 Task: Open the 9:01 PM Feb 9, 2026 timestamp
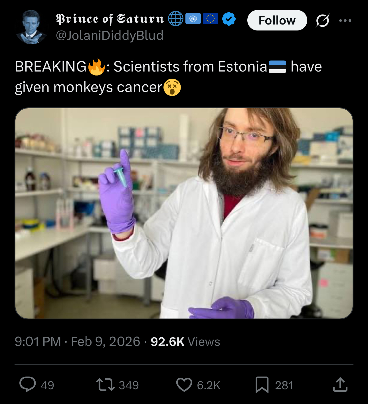[77, 342]
